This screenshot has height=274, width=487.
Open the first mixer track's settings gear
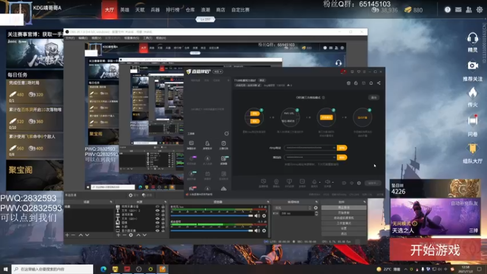pos(264,216)
